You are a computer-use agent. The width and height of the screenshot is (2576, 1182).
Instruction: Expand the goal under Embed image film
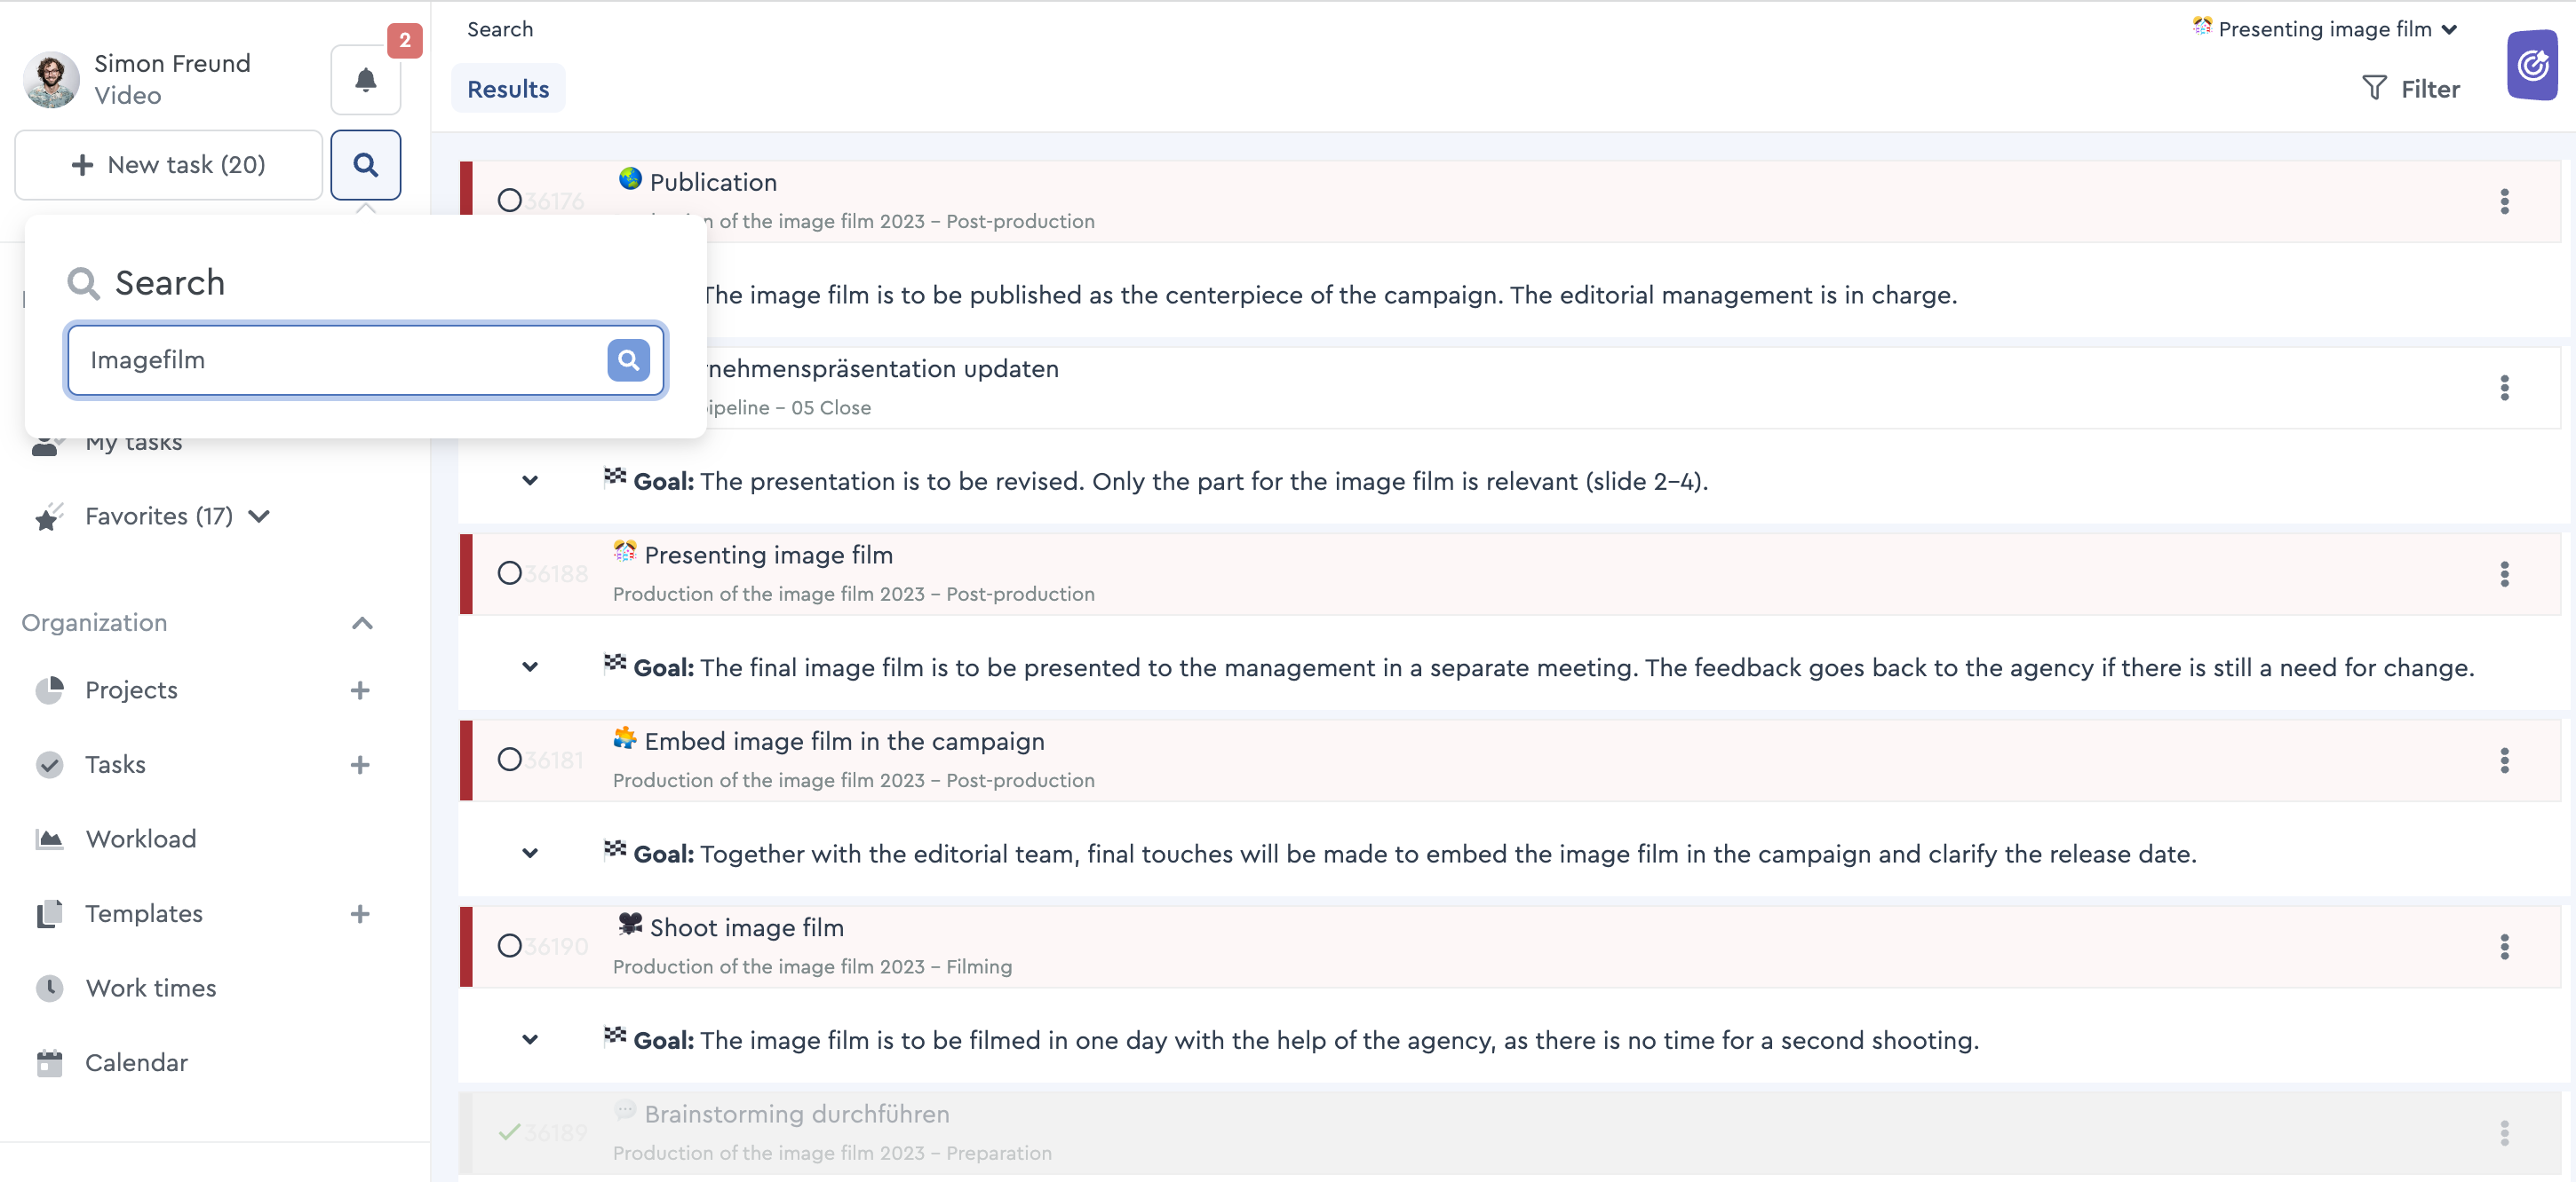pyautogui.click(x=530, y=854)
